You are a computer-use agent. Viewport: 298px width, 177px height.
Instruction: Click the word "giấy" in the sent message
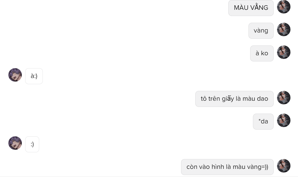[228, 99]
